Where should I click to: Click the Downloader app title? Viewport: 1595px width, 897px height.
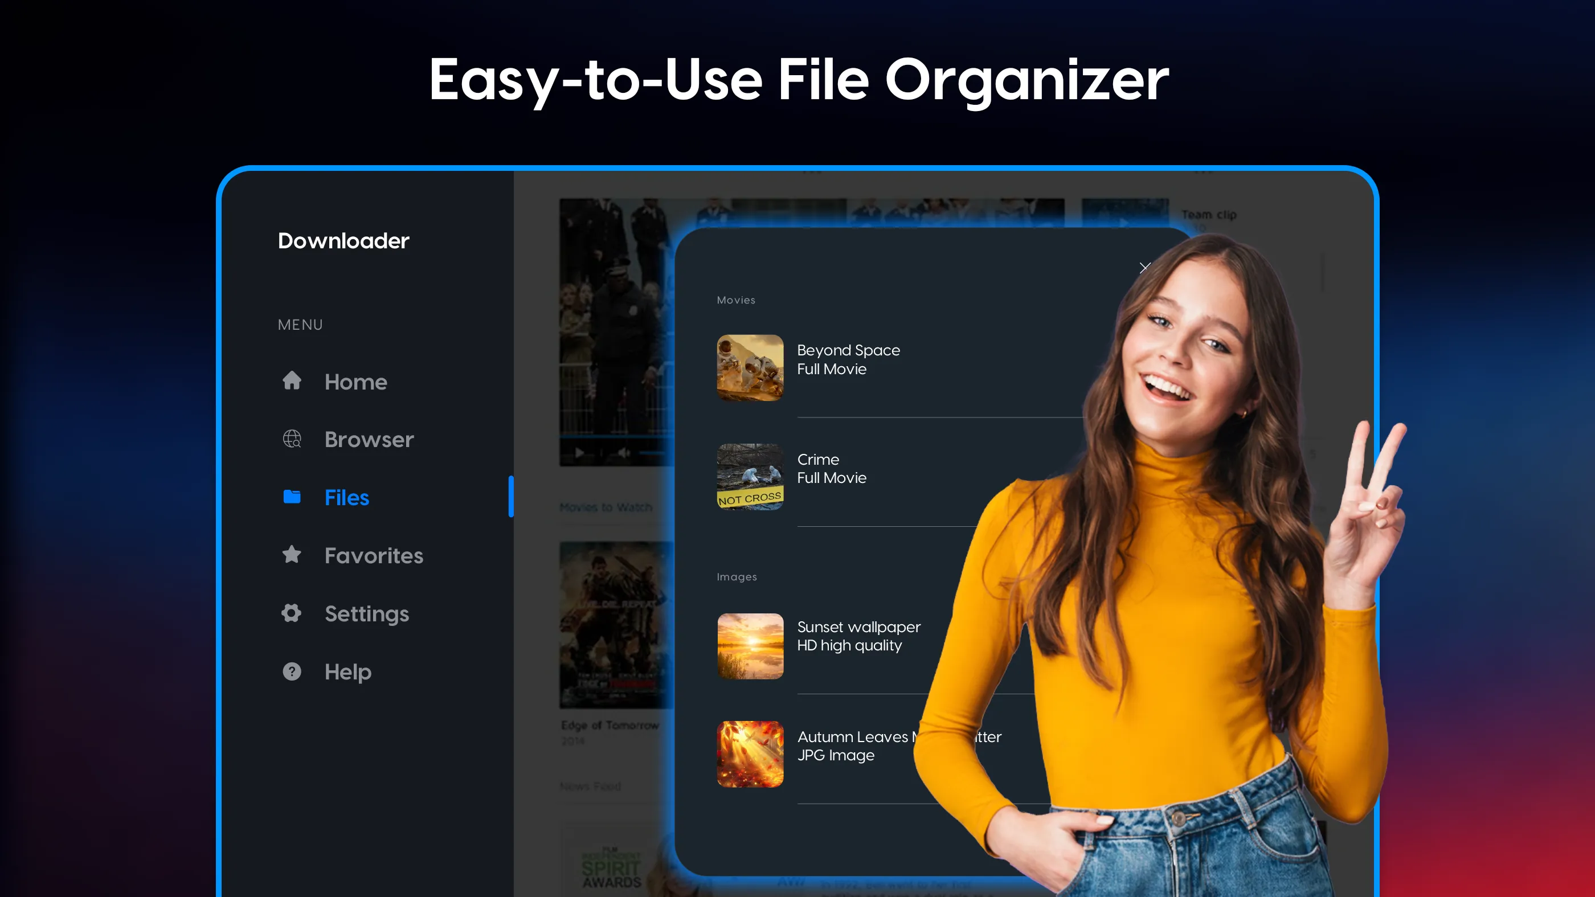coord(343,241)
